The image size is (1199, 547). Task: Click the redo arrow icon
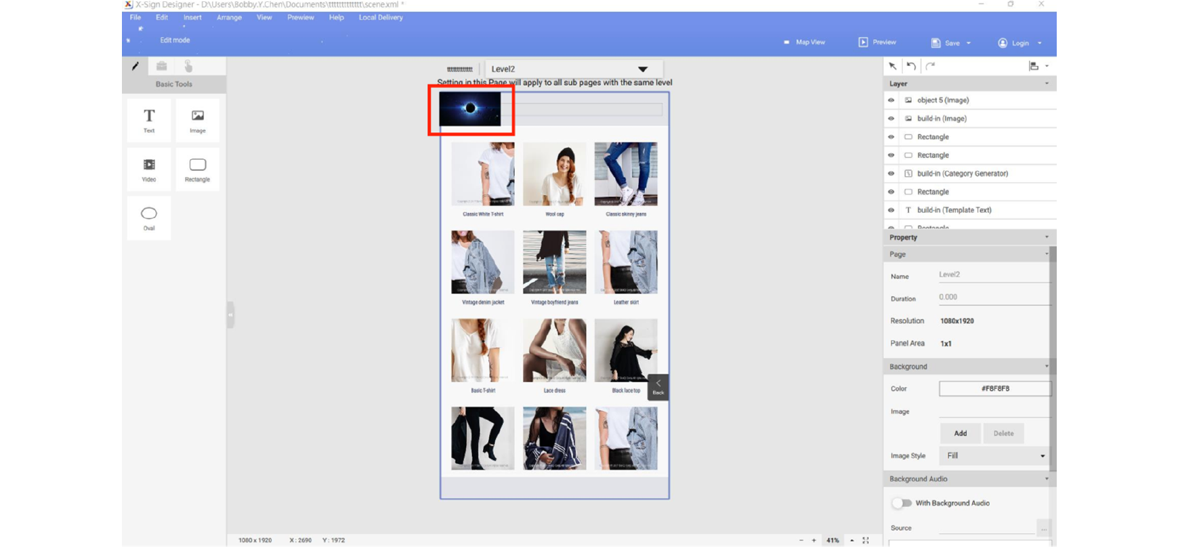[x=930, y=66]
